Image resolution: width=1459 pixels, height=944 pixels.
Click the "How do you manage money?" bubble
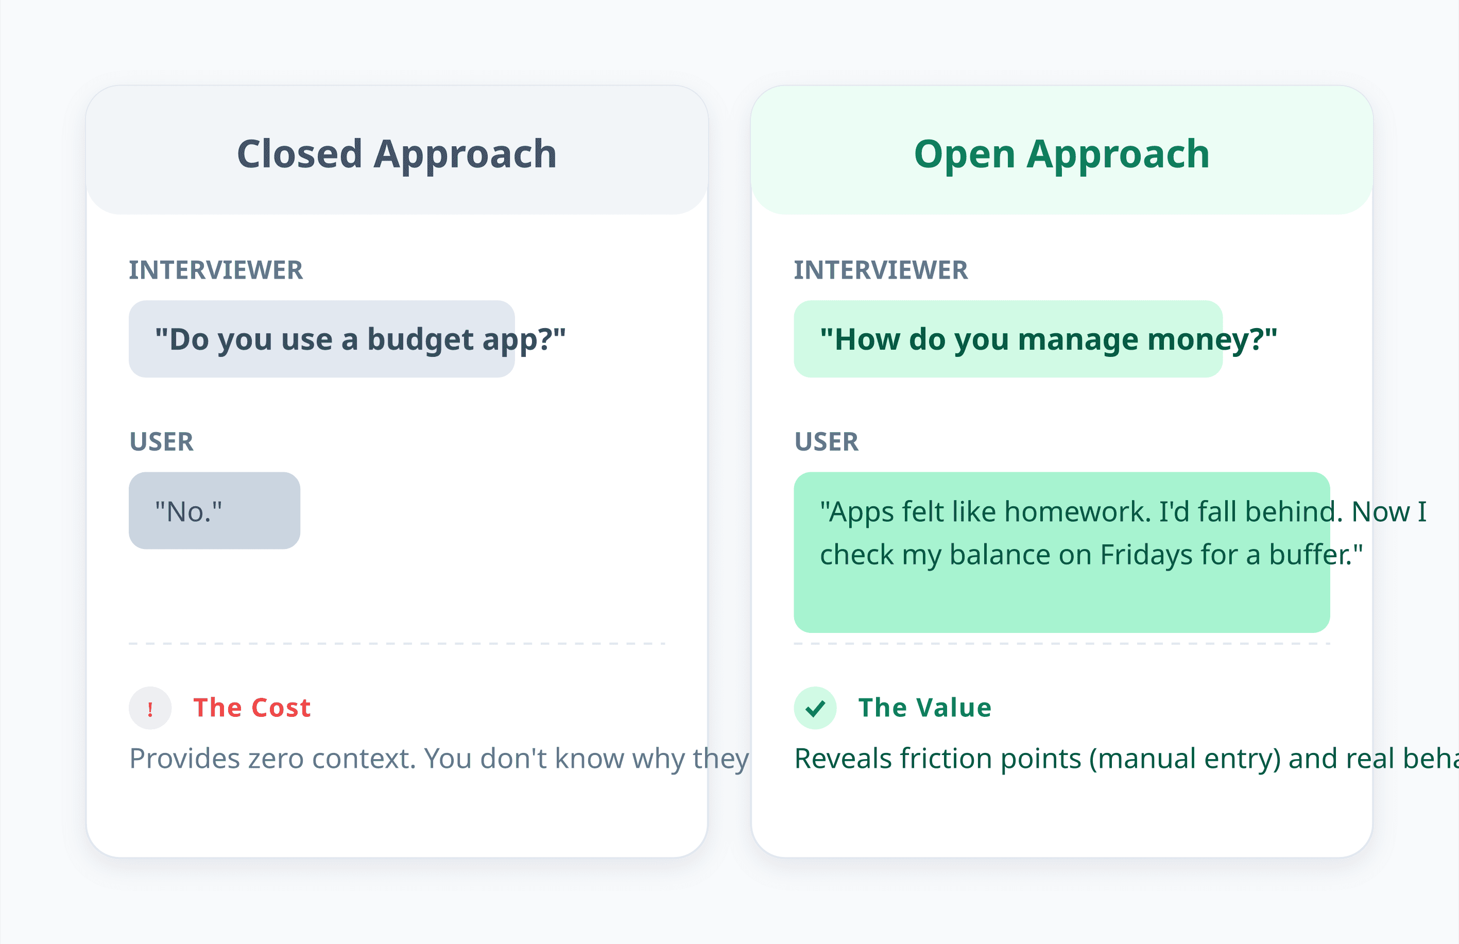coord(1008,339)
